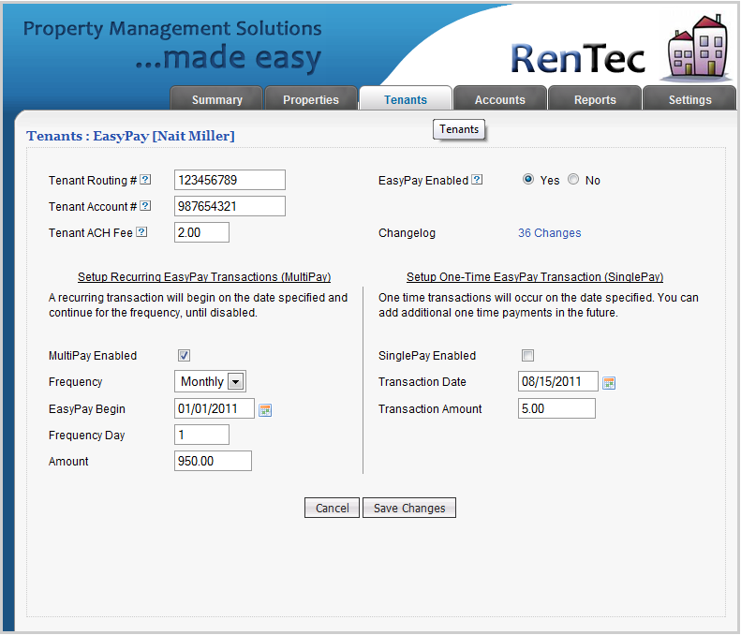This screenshot has width=741, height=635.
Task: Click the Save Changes button
Action: [409, 508]
